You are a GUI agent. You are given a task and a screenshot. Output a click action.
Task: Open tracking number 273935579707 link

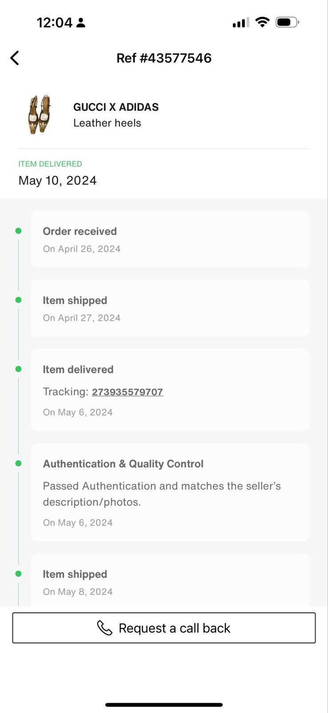pos(128,392)
